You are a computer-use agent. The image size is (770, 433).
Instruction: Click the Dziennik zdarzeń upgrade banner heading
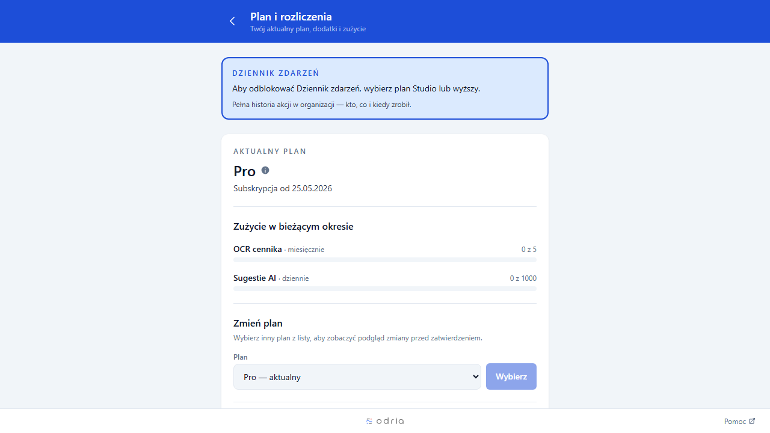pyautogui.click(x=276, y=73)
